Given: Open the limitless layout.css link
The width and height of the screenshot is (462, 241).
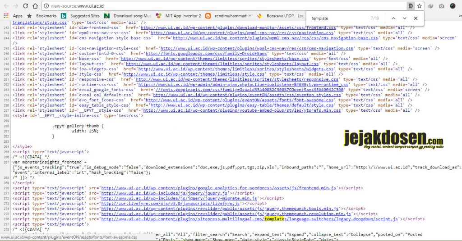Looking at the screenshot, I should click(x=222, y=64).
